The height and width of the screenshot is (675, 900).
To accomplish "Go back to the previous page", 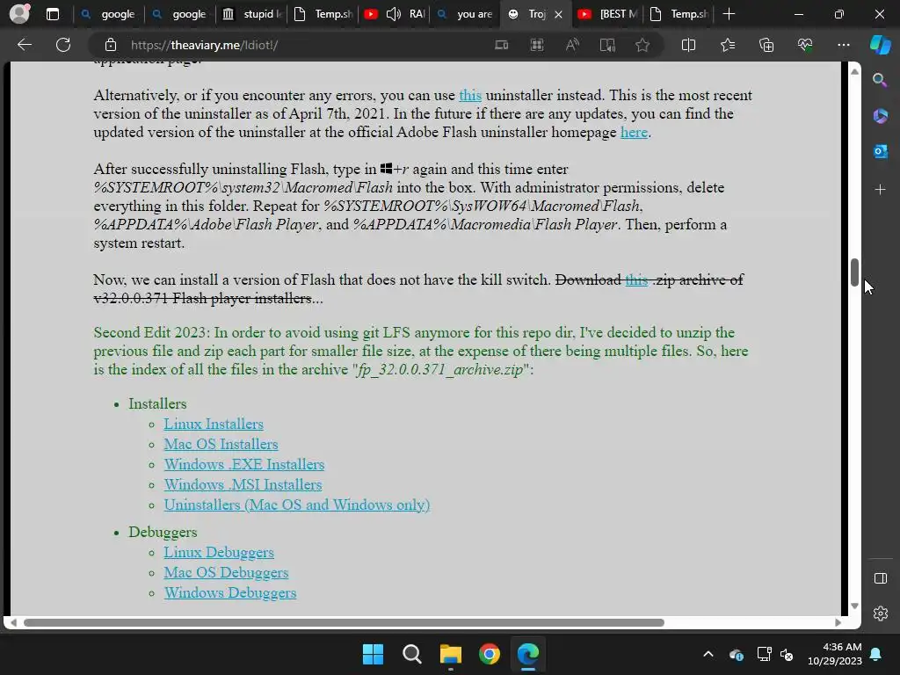I will 25,45.
